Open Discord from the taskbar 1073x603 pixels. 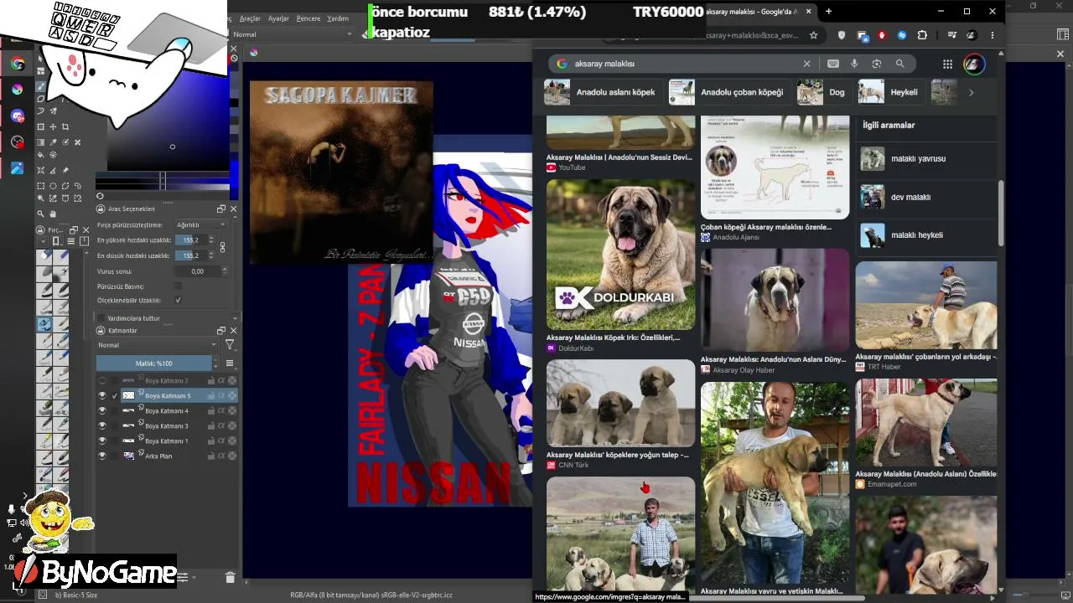coord(17,116)
